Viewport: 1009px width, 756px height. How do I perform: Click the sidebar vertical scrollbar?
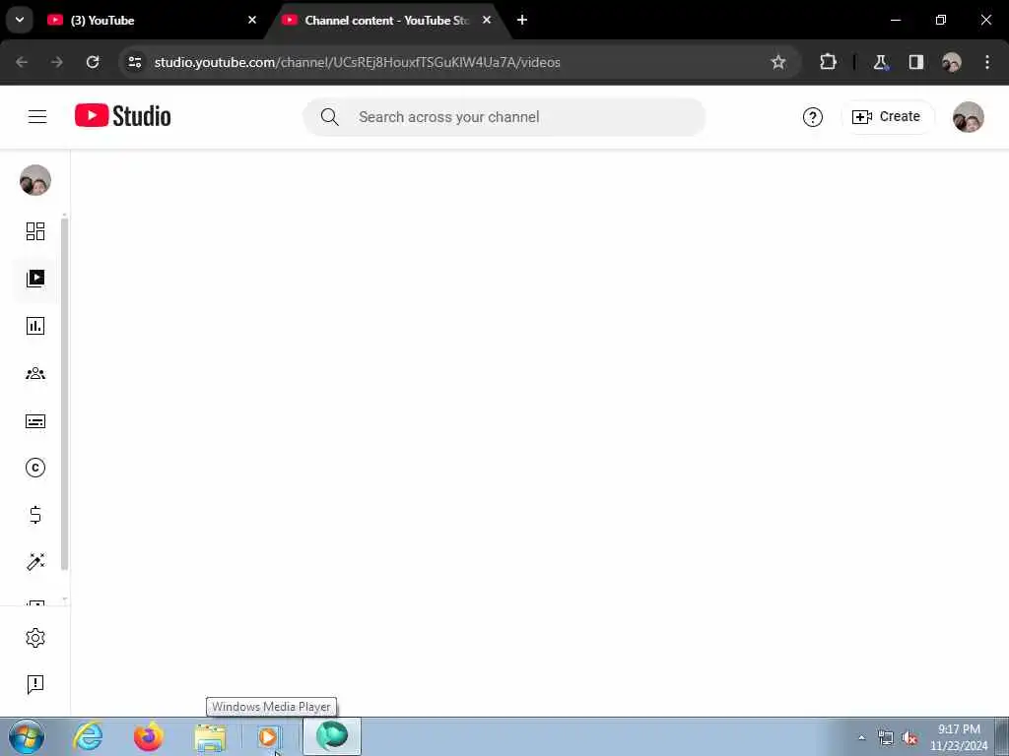coord(64,394)
